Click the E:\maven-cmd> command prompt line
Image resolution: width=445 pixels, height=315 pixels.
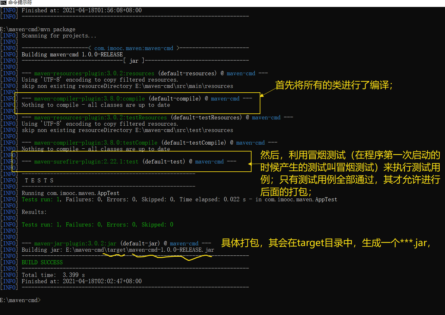[x=20, y=300]
